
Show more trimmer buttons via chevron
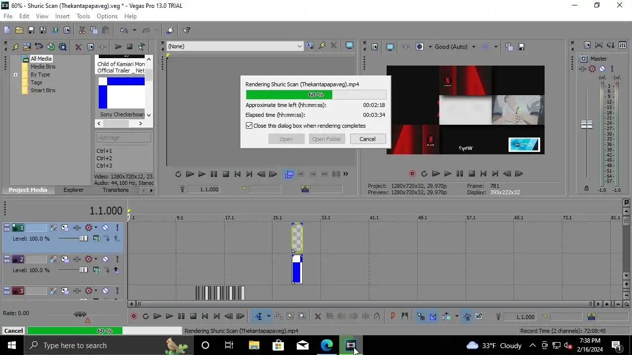click(346, 174)
